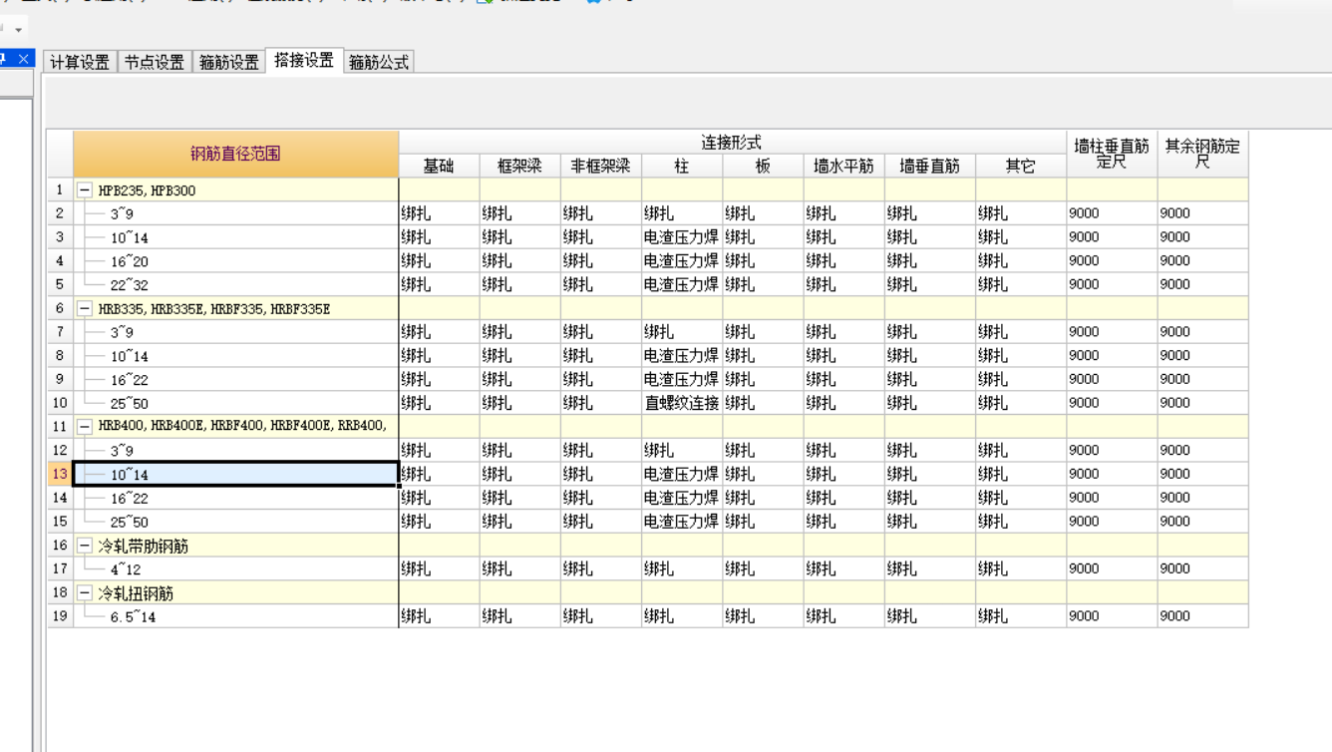The width and height of the screenshot is (1332, 752).
Task: Collapse the 冷轧带肋钢筋 group
Action: (x=85, y=546)
